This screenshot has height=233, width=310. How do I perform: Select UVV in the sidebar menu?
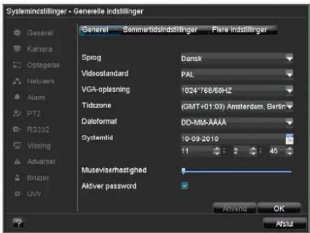coord(34,194)
